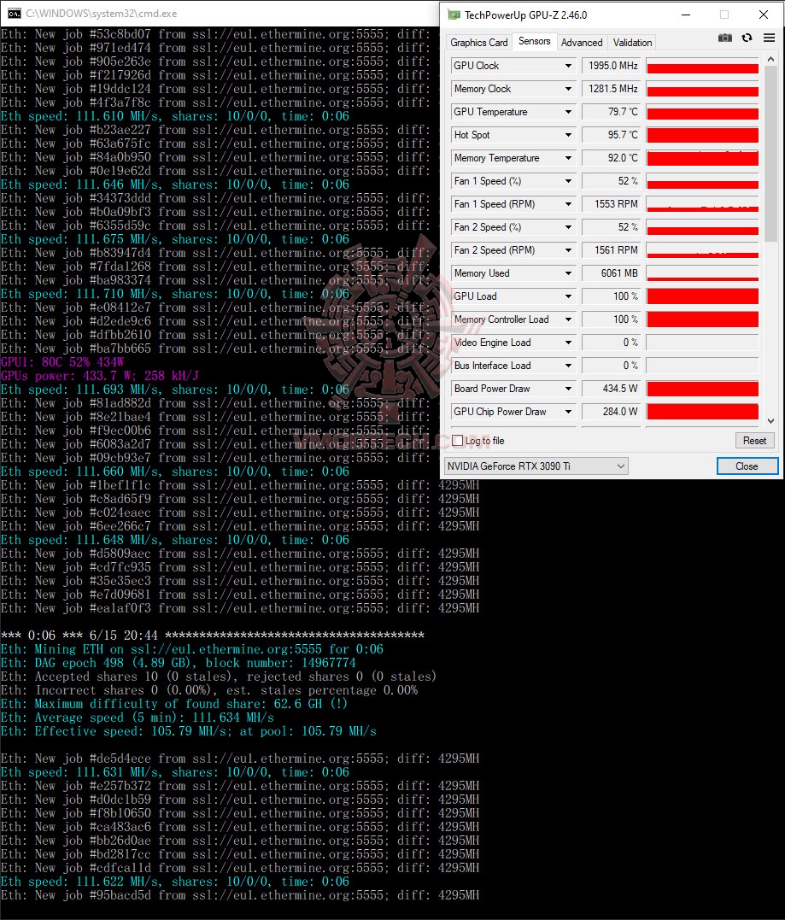
Task: Click the 95.7 °C Hot Spot value
Action: pyautogui.click(x=611, y=135)
